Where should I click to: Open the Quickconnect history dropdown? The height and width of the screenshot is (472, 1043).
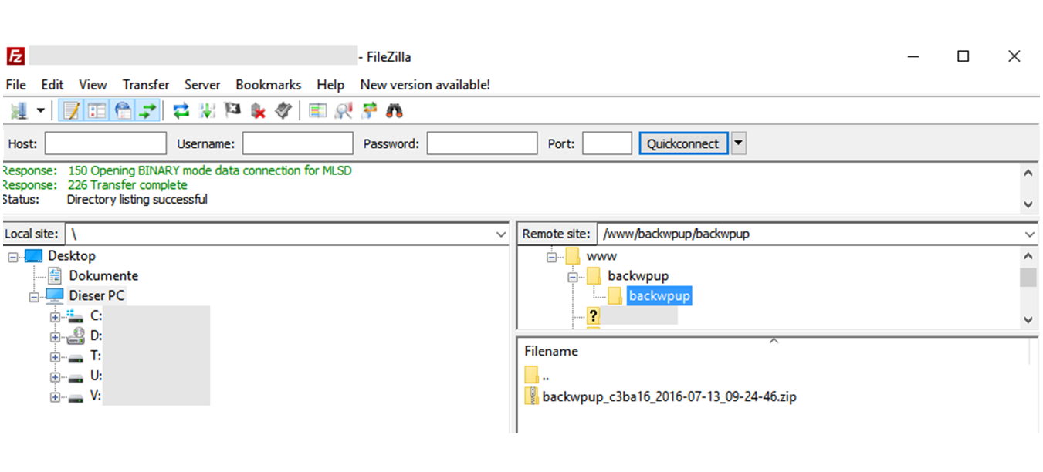coord(739,143)
